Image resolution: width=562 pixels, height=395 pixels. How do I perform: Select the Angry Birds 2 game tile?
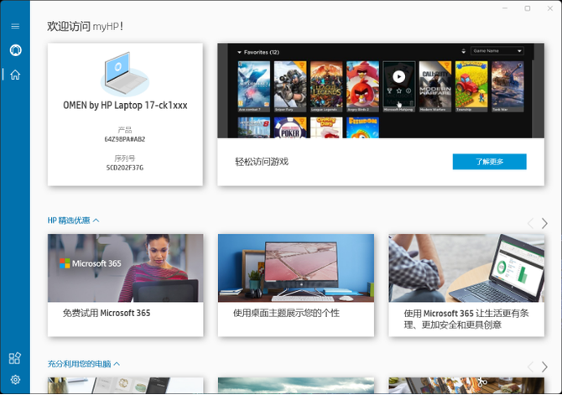[x=362, y=86]
